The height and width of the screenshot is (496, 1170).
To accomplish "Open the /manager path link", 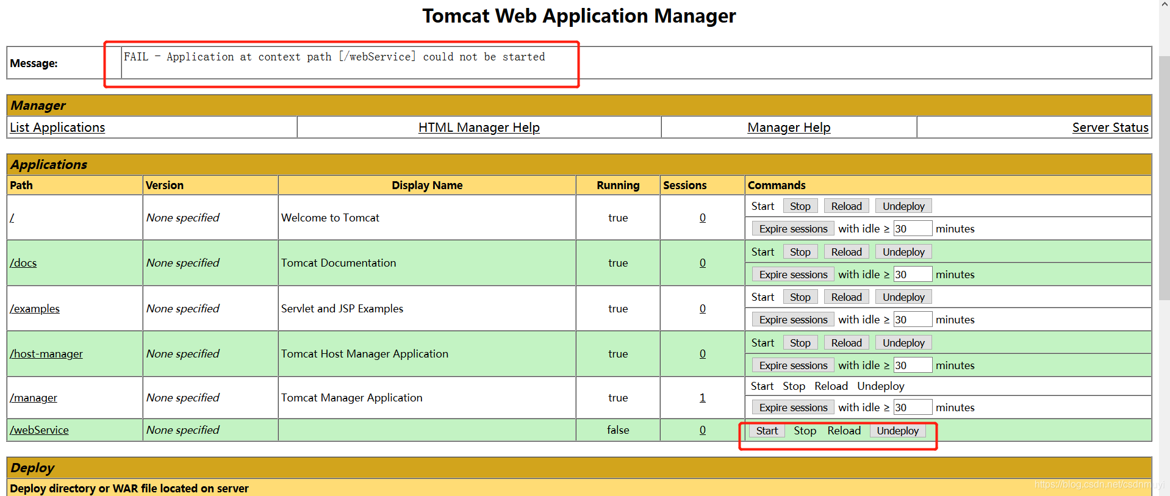I will click(34, 398).
